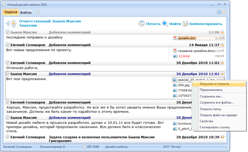Click the envelope mail icon at top right
248x152 pixels.
(224, 12)
